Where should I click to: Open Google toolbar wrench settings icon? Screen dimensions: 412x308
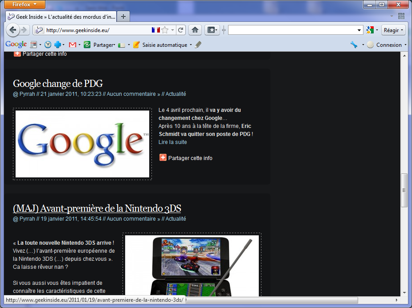pos(354,45)
